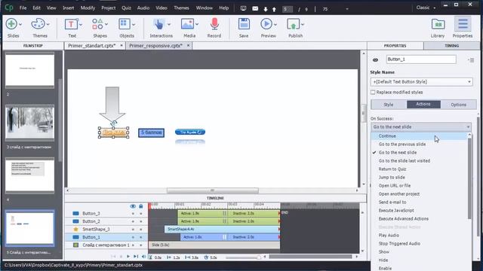Toggle lock dot for Button_3 row
Viewport: 483px width, 271px height.
click(141, 214)
